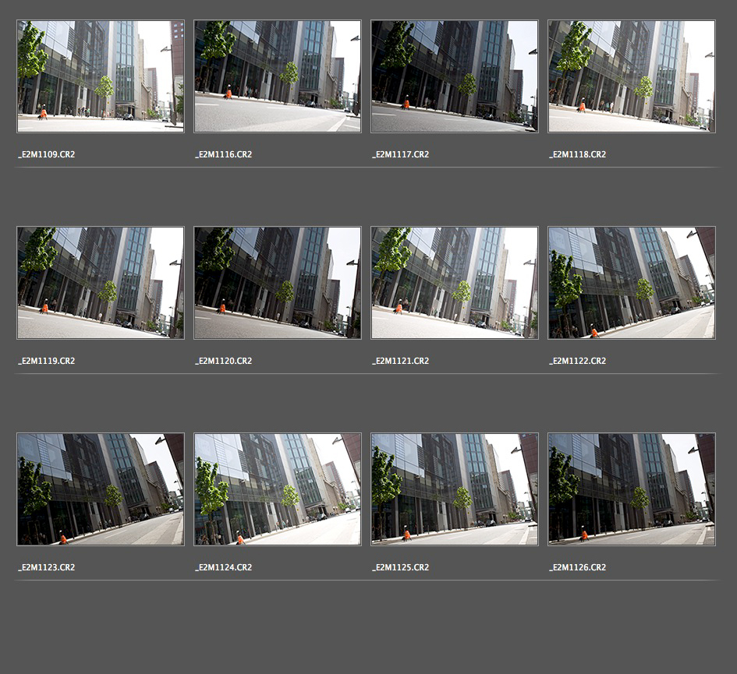Viewport: 737px width, 674px height.
Task: Select the _E2M1122.CR2 image thumbnail
Action: click(x=632, y=283)
